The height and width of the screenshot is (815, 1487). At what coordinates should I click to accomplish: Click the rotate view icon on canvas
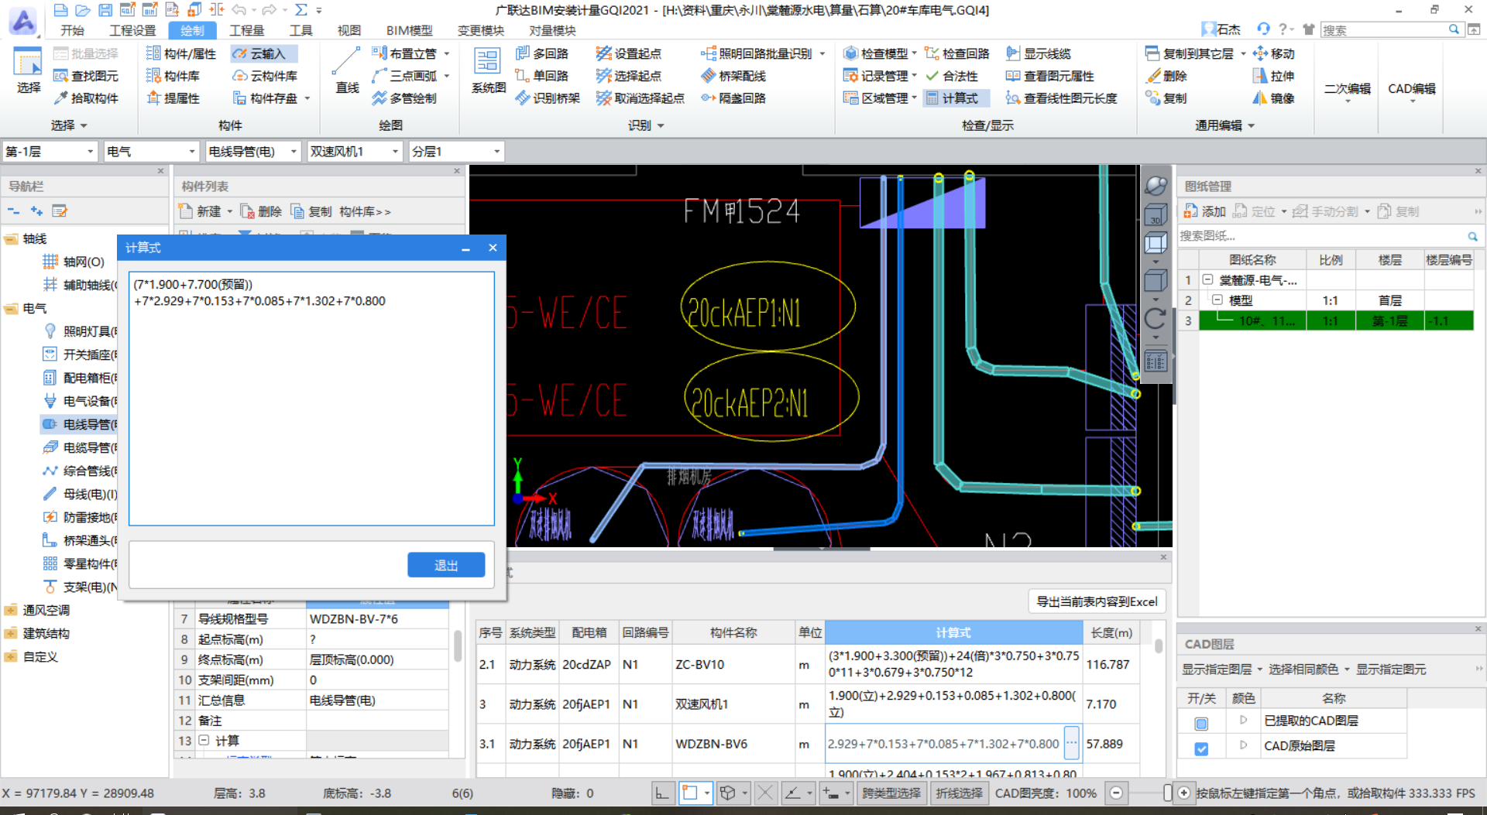(1156, 318)
